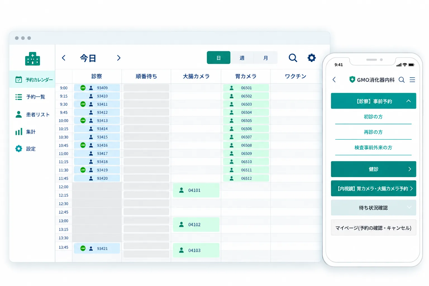
Task: Click the 設定 gear icon in sidebar
Action: pyautogui.click(x=19, y=149)
